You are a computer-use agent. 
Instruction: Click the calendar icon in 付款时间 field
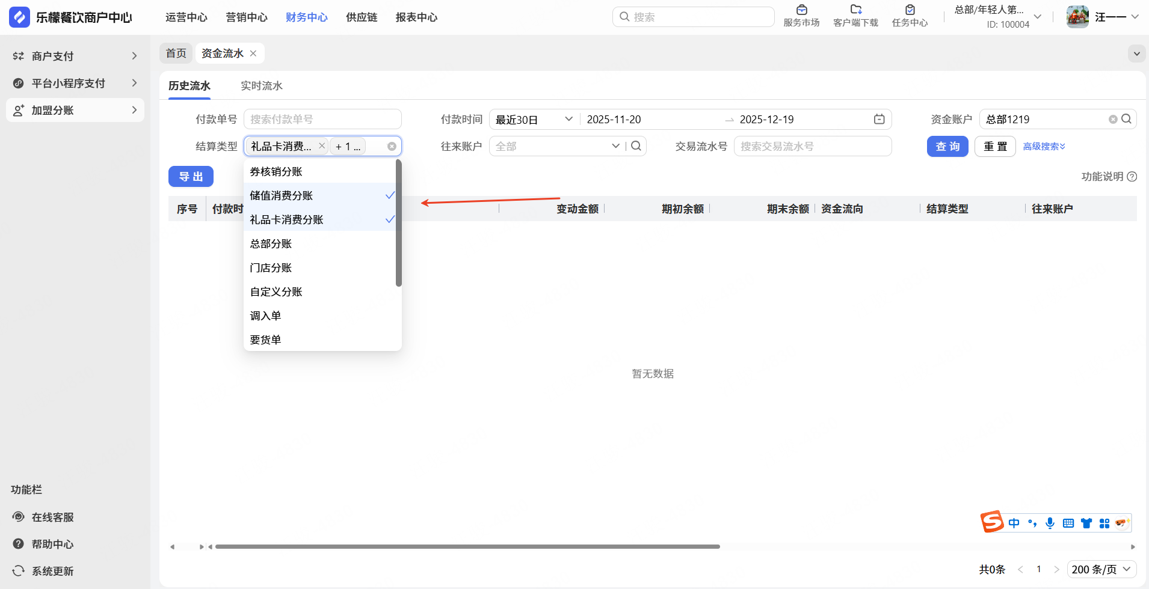879,119
